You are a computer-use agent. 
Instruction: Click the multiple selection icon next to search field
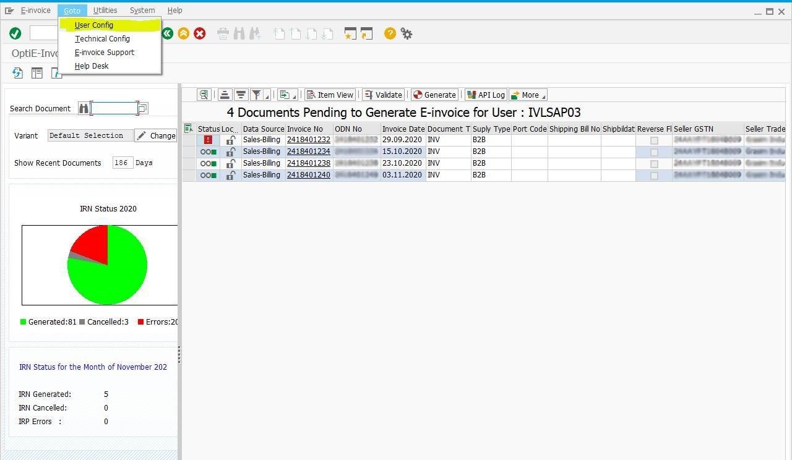click(x=142, y=108)
